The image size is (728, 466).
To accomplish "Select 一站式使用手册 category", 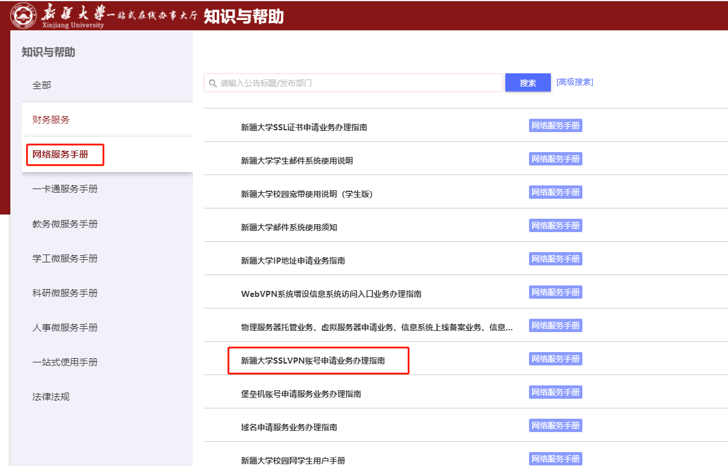I will point(65,362).
